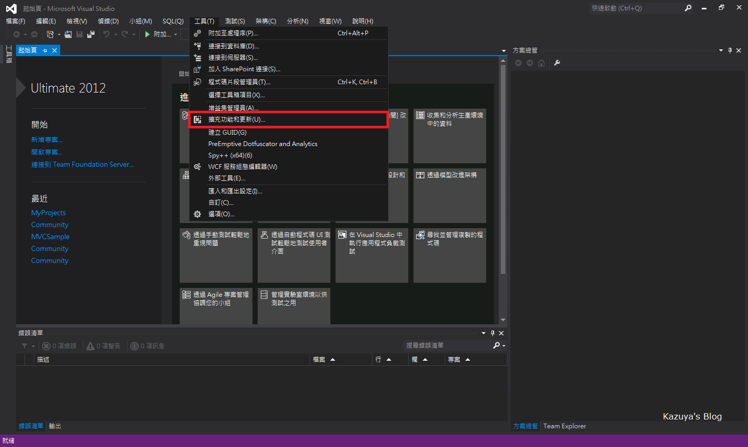Open the 附加... start button dropdown arrow
Viewport: 748px width, 447px height.
pos(176,34)
